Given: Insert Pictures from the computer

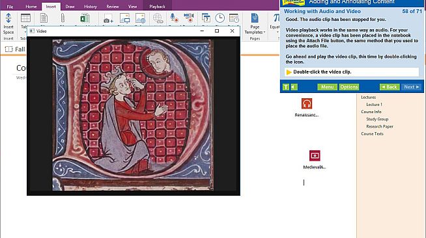Looking at the screenshot, I should coord(124,18).
